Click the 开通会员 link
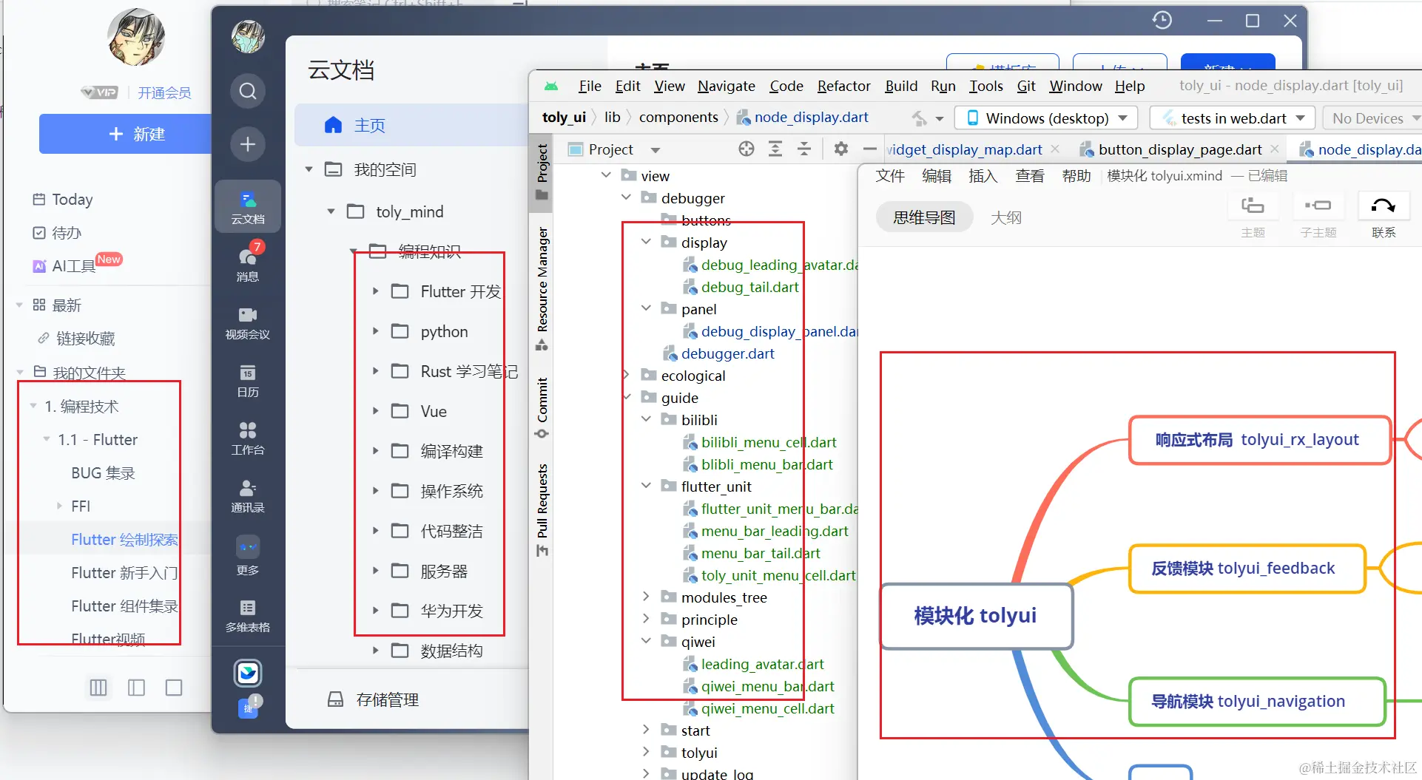 [164, 92]
